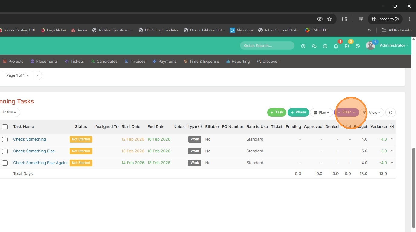Click the quick add plus circle icon
416x232 pixels.
tap(325, 46)
